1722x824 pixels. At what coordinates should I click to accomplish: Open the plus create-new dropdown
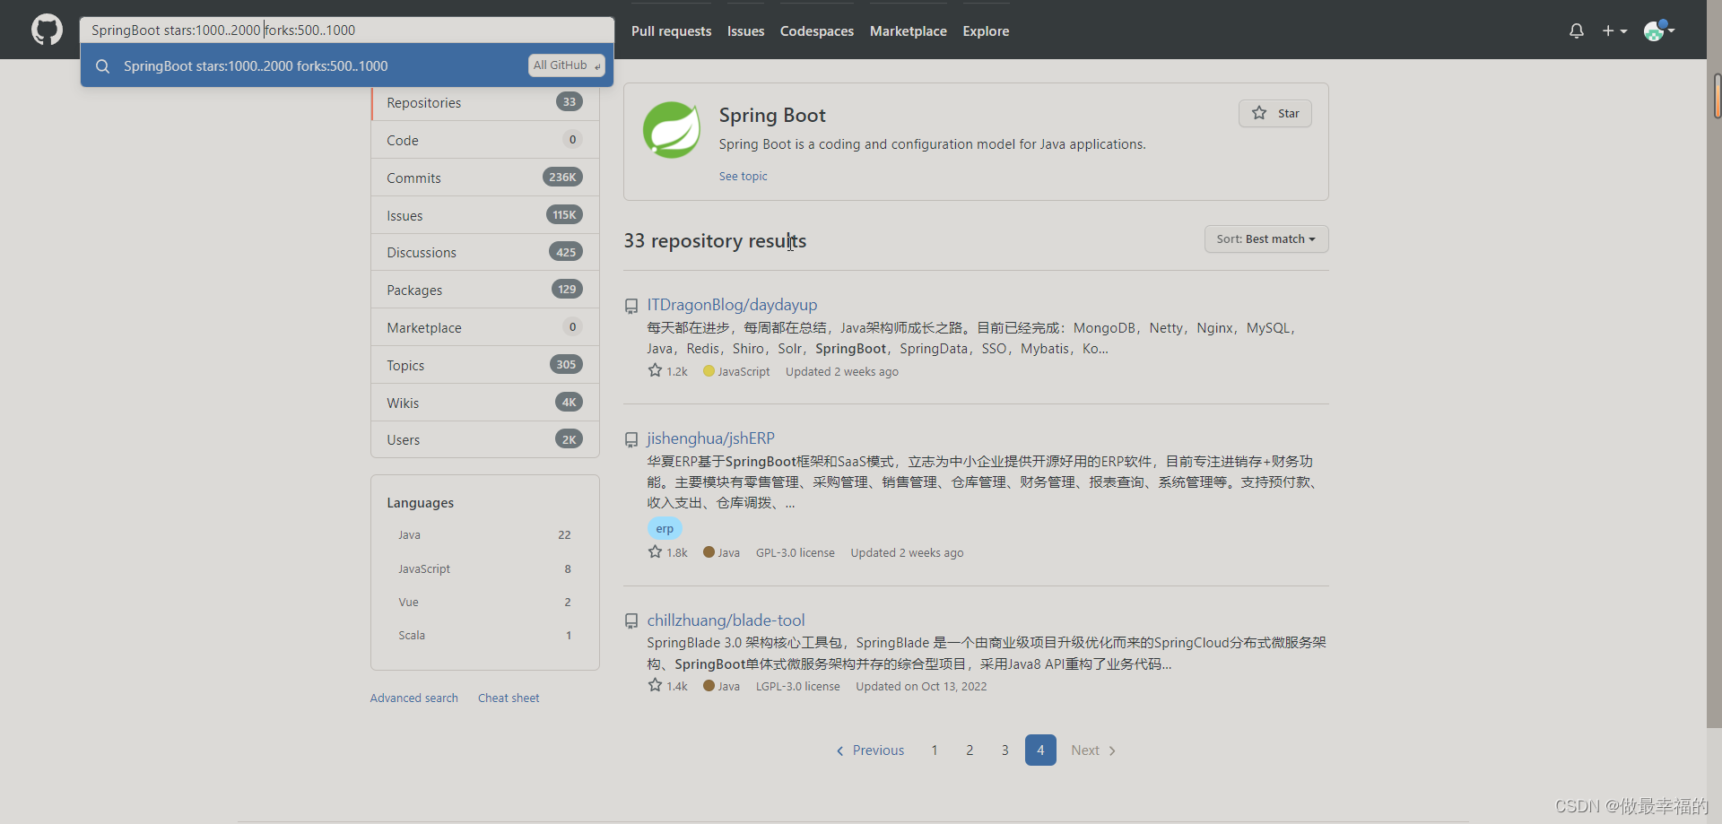[1614, 30]
